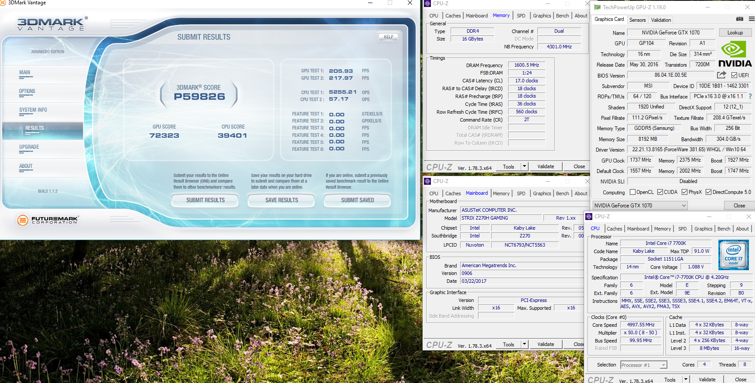Click CPU score 39401
This screenshot has height=383, width=755.
[x=232, y=136]
